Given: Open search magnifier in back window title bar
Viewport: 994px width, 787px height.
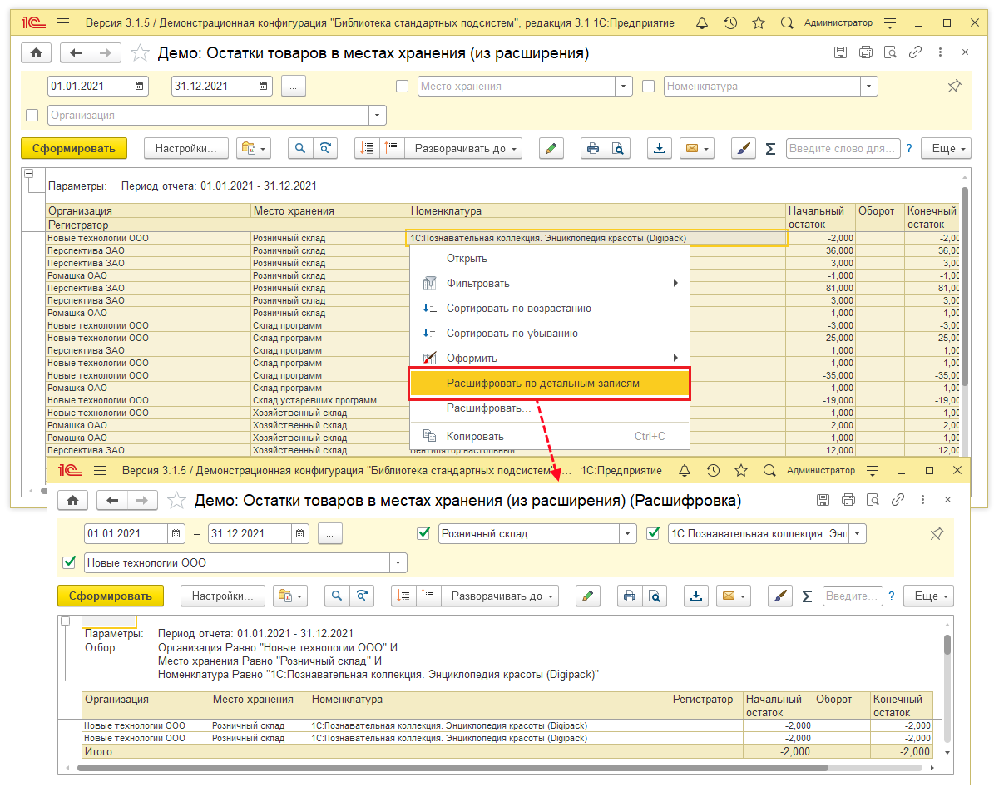Looking at the screenshot, I should click(x=787, y=22).
